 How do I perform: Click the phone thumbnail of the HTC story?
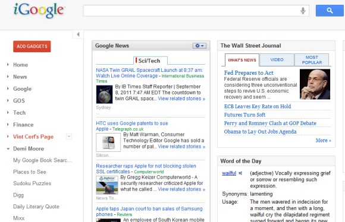click(108, 142)
